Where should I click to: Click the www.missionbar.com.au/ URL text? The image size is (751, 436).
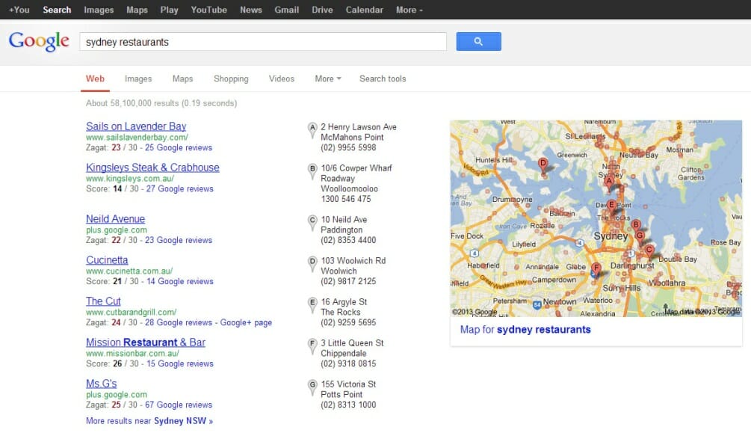click(132, 353)
